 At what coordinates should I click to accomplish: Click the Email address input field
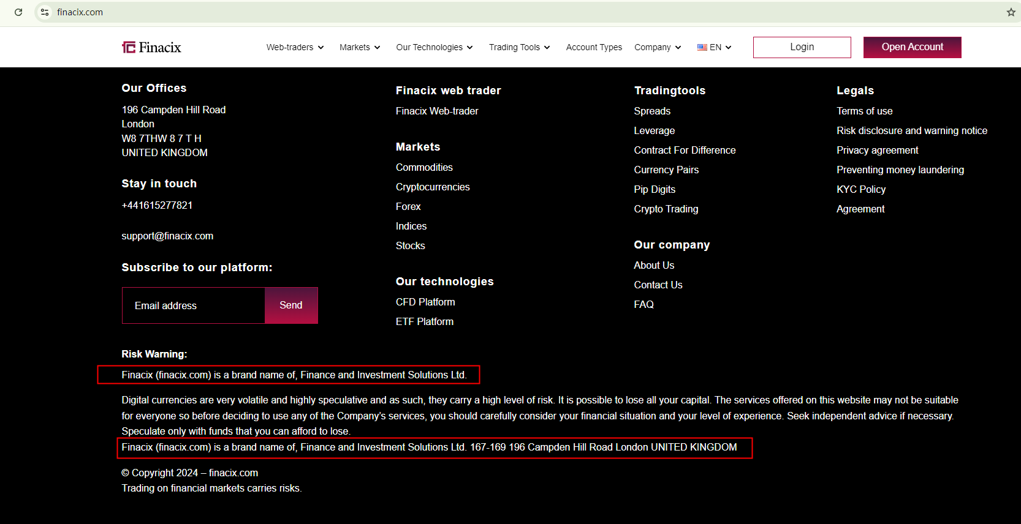(x=194, y=305)
